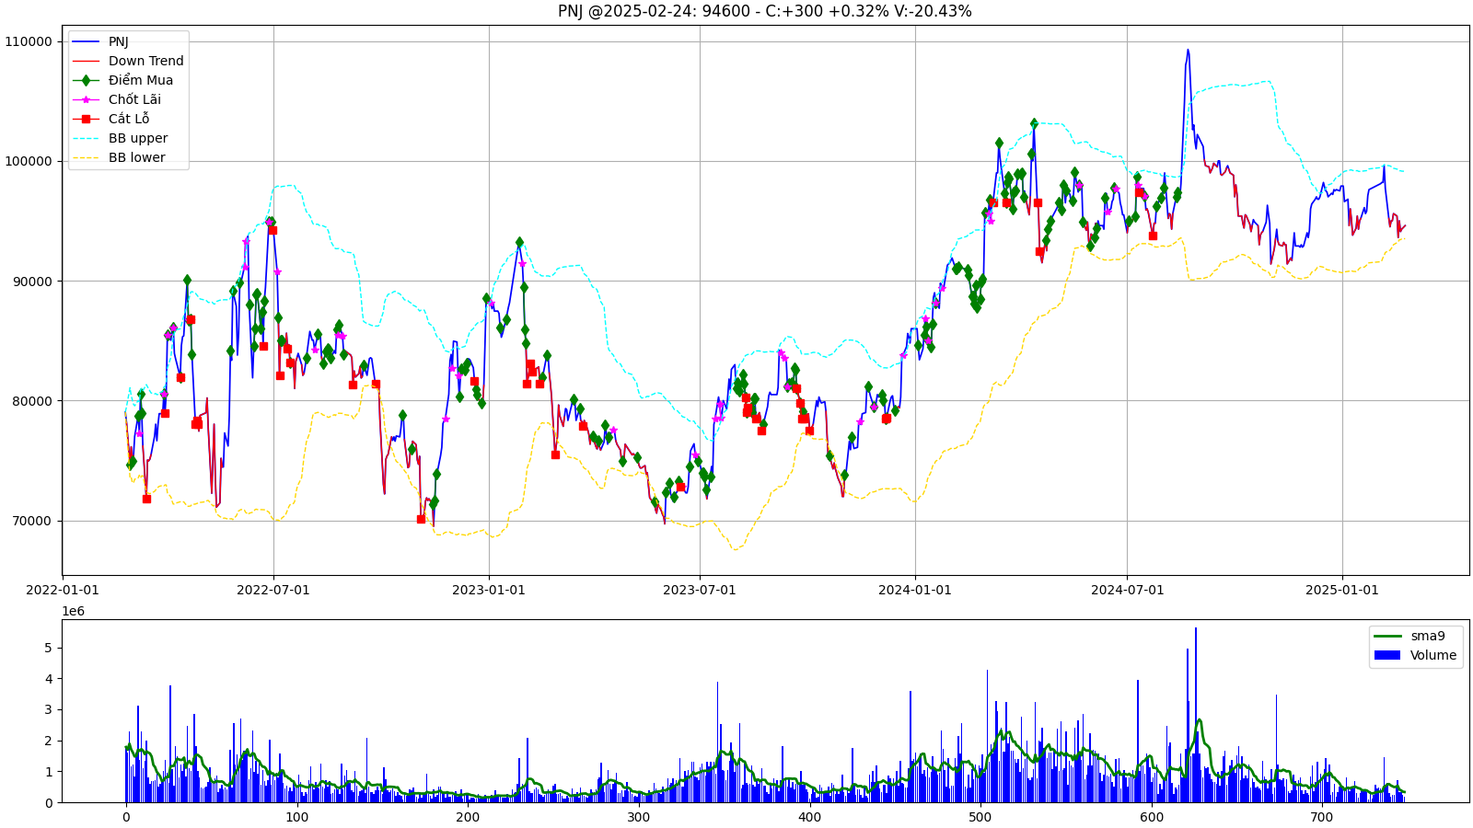Click the 2022-01-01 date label
The width and height of the screenshot is (1473, 828).
(x=63, y=590)
